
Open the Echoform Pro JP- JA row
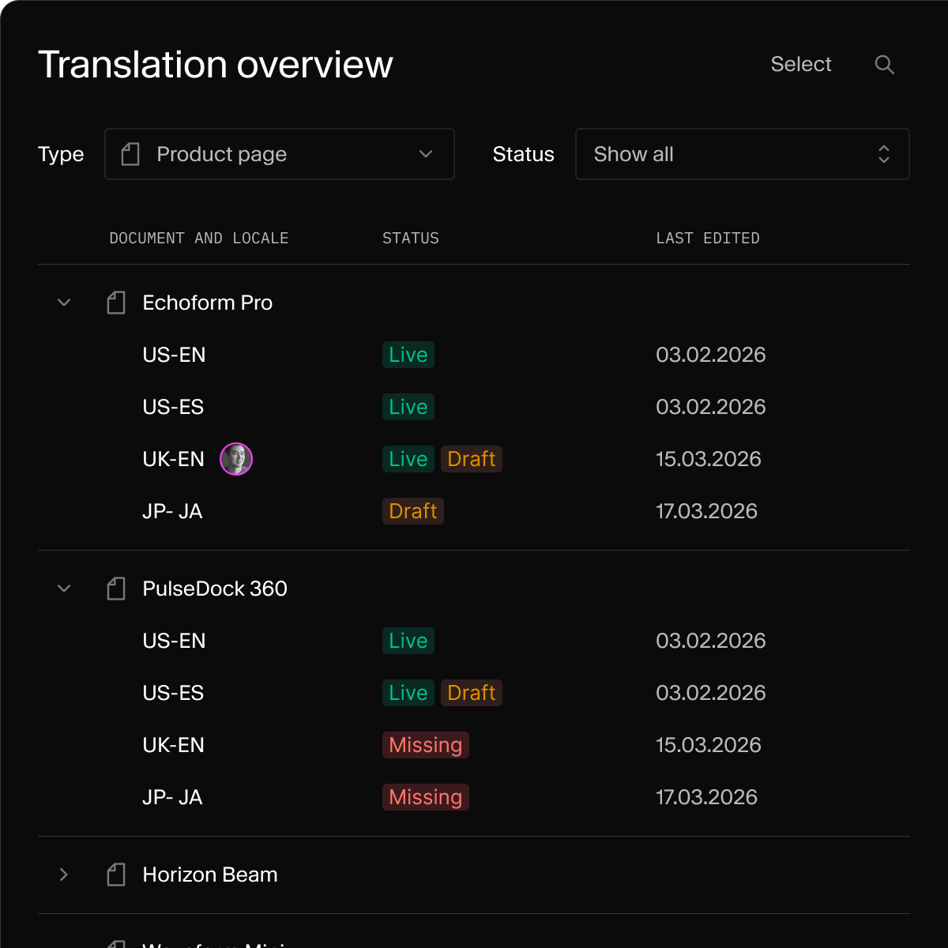172,511
